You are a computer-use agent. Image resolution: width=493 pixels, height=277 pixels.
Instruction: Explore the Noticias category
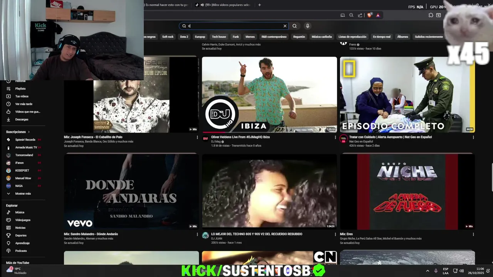(x=20, y=228)
